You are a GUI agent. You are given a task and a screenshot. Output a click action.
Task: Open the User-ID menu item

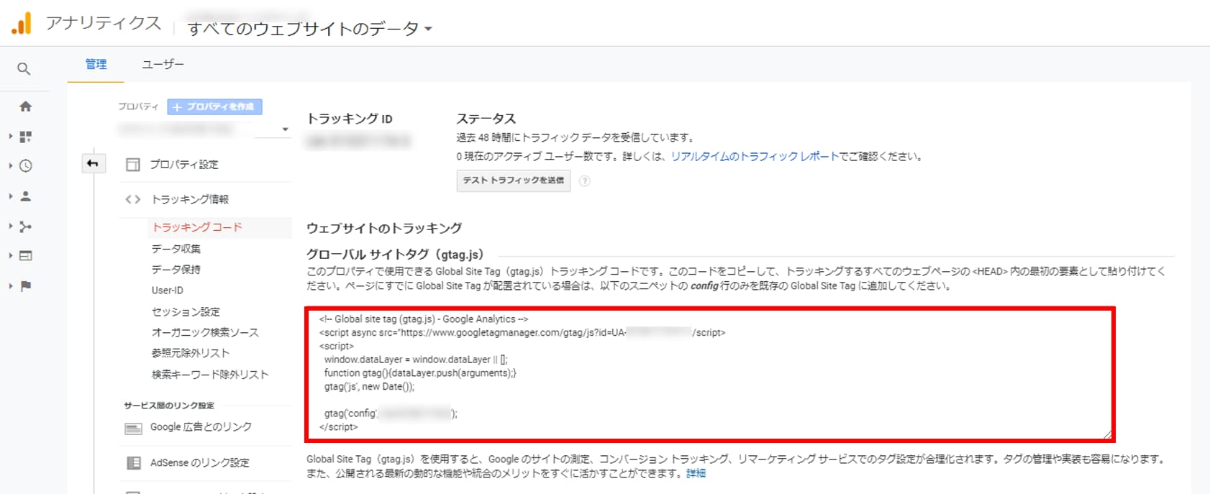(168, 291)
